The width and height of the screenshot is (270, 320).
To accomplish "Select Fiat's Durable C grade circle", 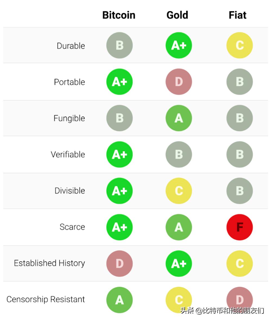I will pyautogui.click(x=240, y=45).
